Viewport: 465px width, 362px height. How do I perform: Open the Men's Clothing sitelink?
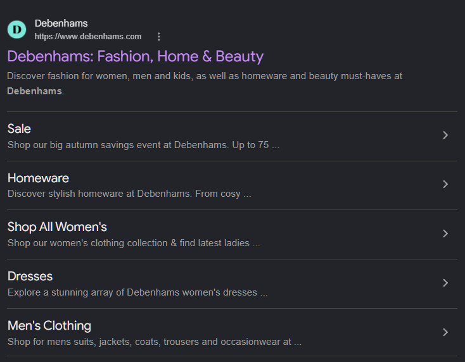(x=49, y=325)
